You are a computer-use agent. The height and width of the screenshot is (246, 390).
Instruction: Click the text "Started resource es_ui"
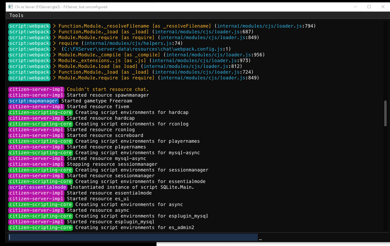(98, 199)
